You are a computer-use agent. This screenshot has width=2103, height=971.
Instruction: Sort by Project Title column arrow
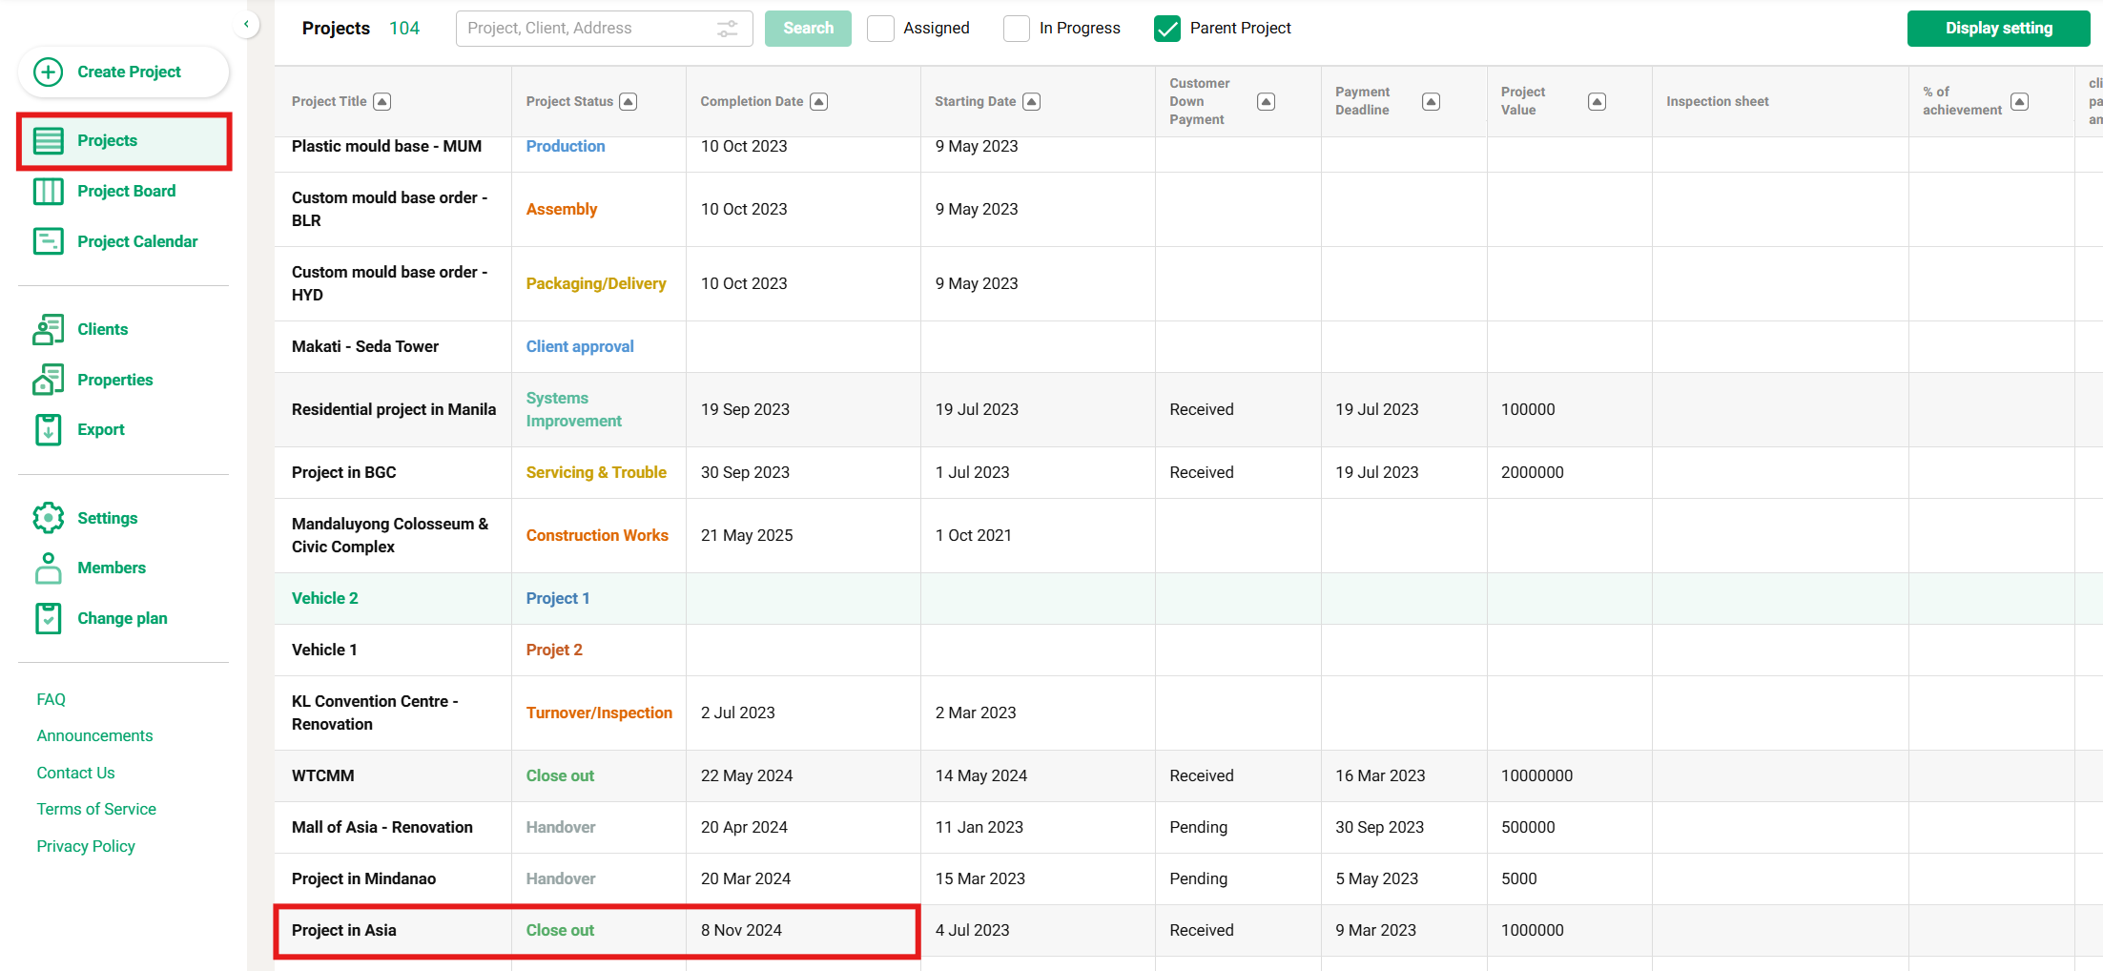click(382, 102)
